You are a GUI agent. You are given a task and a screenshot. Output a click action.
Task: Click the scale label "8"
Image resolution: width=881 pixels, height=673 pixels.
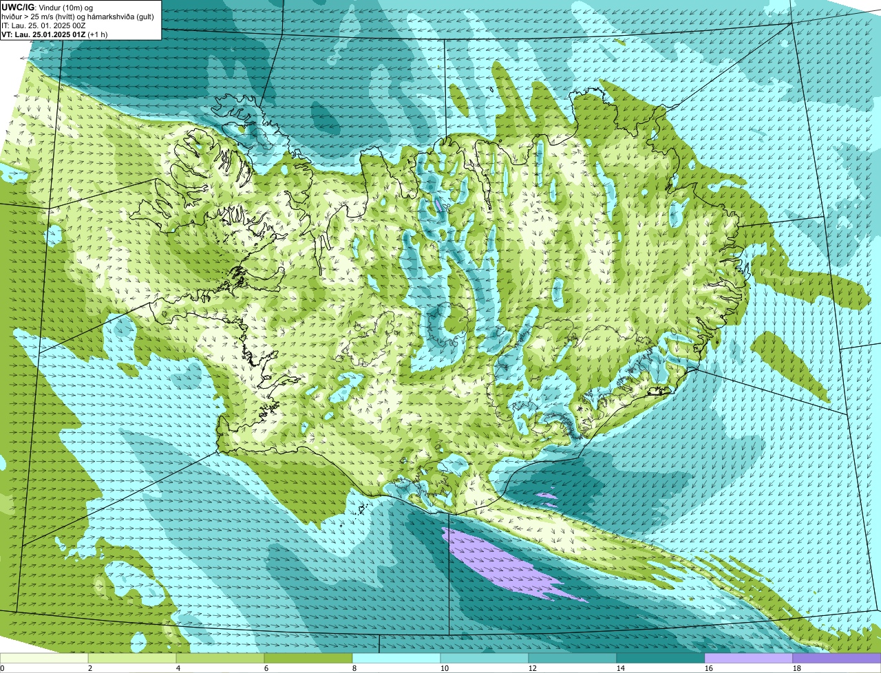tap(354, 668)
